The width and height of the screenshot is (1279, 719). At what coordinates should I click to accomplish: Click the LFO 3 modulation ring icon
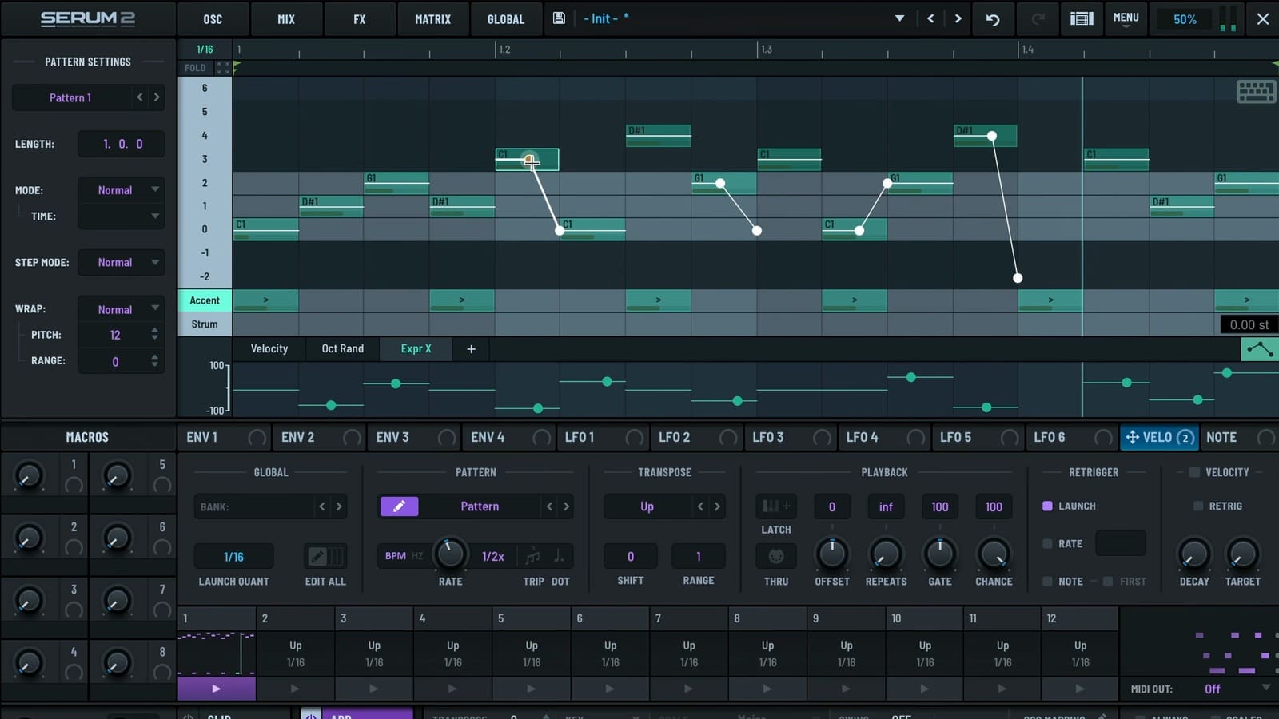pos(822,437)
